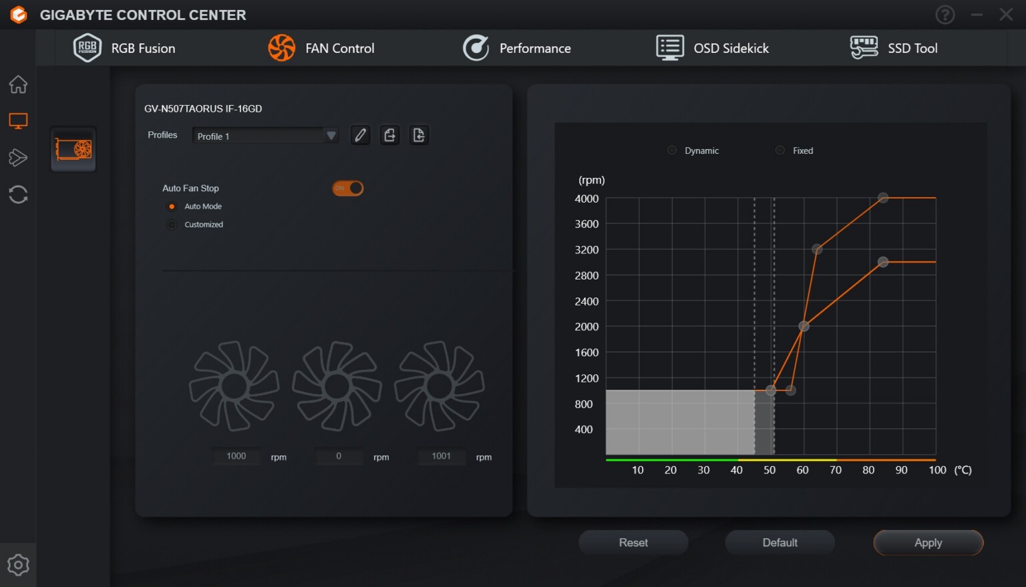
Task: Click the Auto Fan Stop label
Action: 190,189
